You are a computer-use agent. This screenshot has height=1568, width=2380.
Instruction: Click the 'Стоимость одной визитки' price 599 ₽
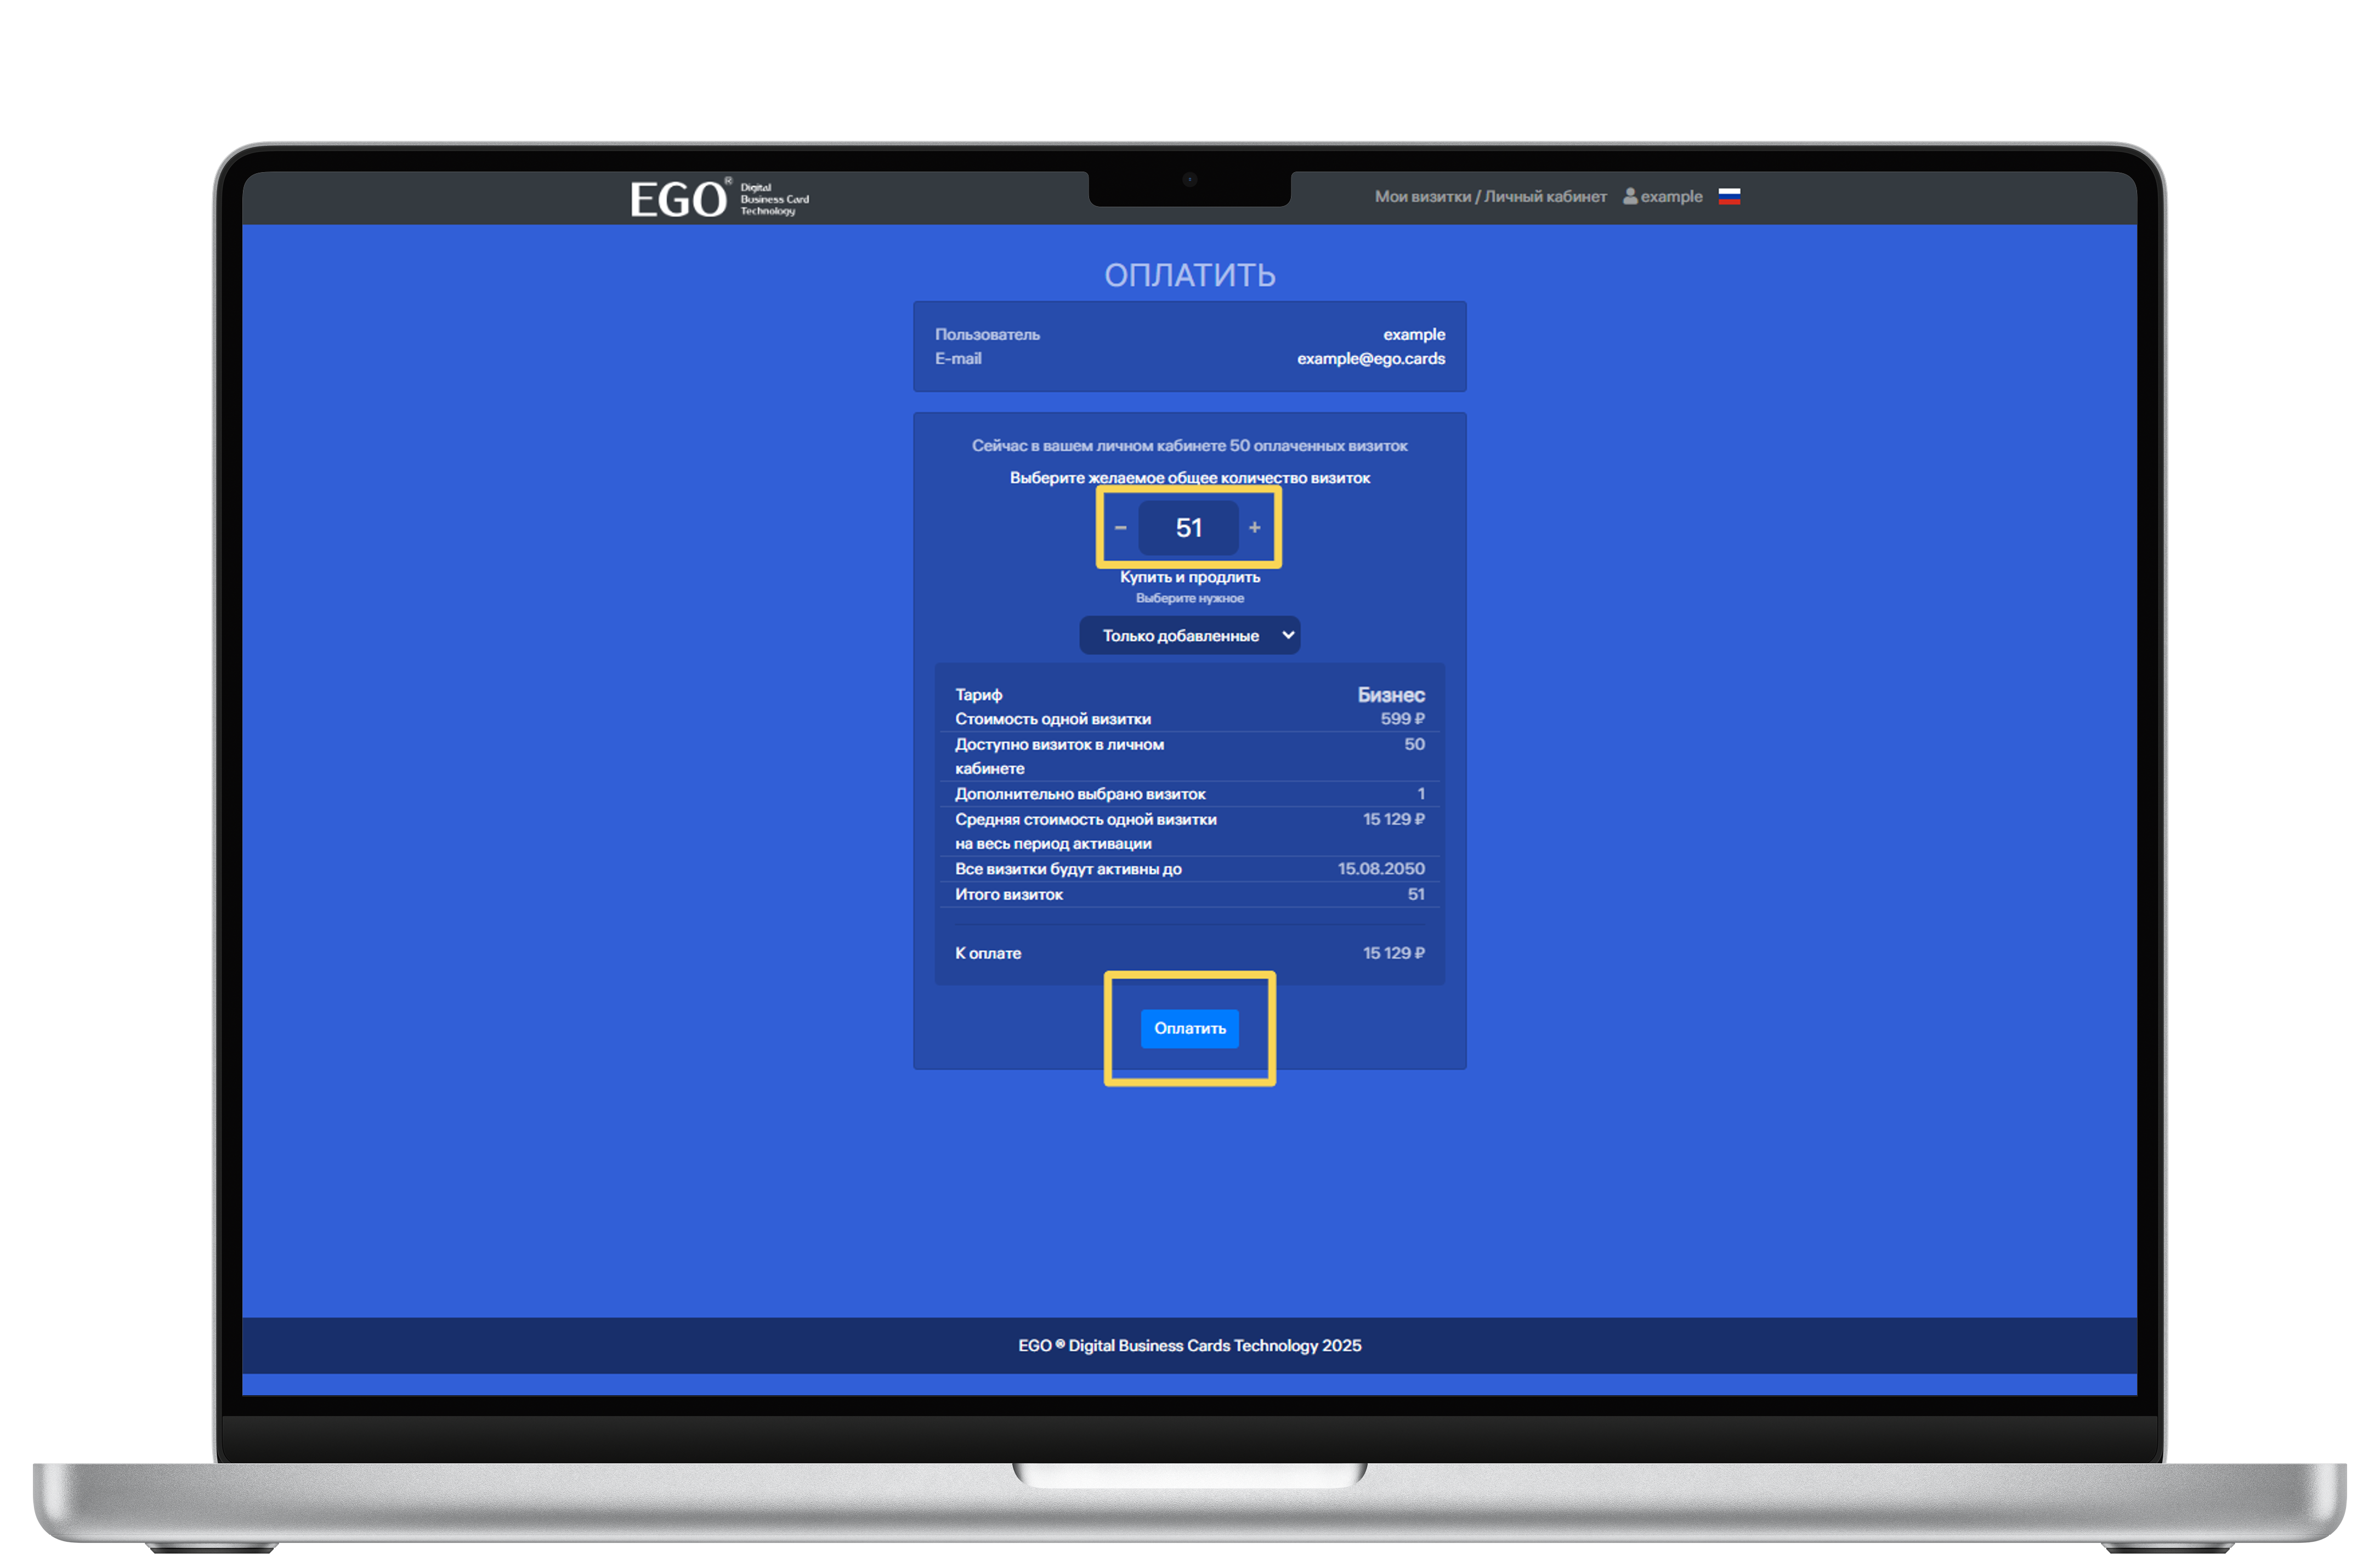click(1402, 718)
